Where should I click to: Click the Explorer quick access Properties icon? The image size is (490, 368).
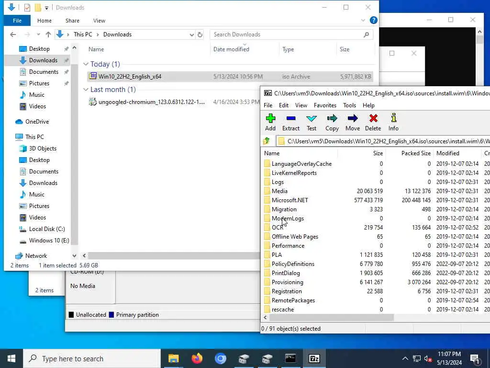pos(27,8)
